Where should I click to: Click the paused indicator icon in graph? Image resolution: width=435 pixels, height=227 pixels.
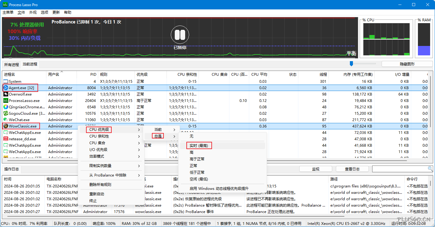click(180, 35)
